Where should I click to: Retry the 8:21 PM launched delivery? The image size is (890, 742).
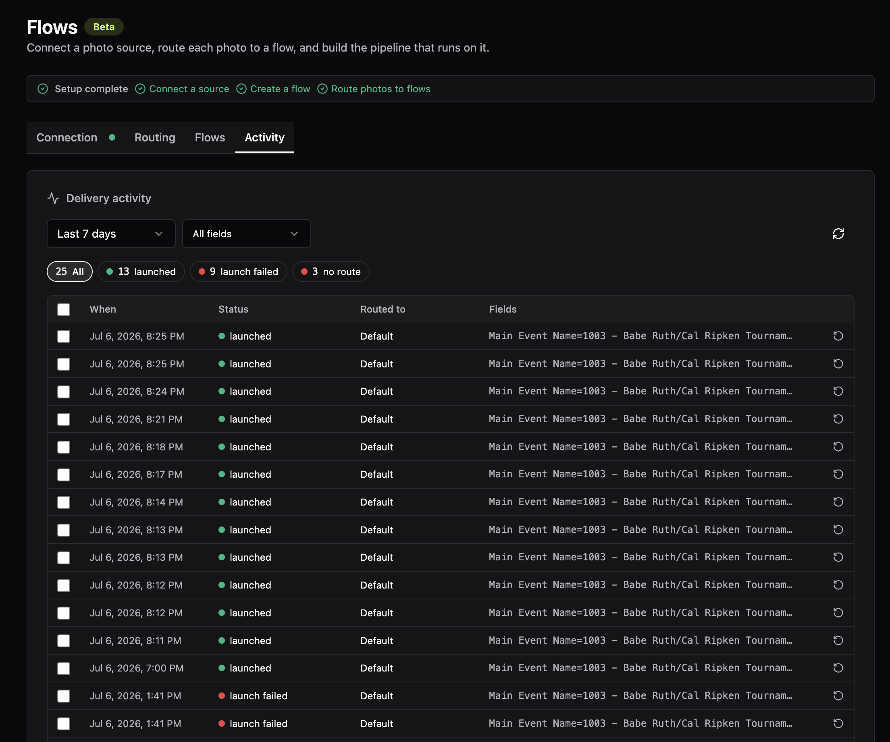(x=838, y=419)
